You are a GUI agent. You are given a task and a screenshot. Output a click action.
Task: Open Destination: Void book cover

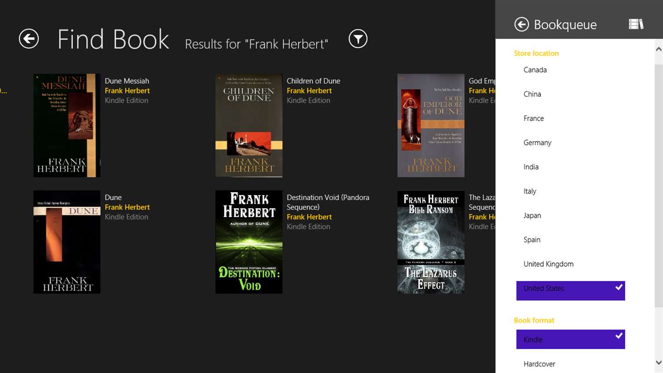point(249,242)
